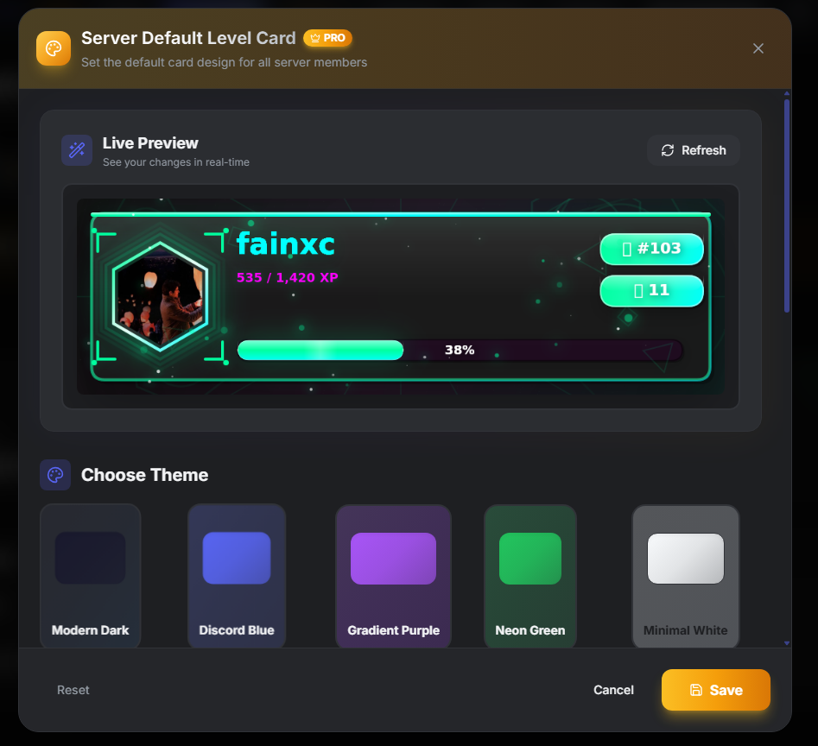Click the level badge showing 11
This screenshot has height=746, width=818.
[651, 291]
